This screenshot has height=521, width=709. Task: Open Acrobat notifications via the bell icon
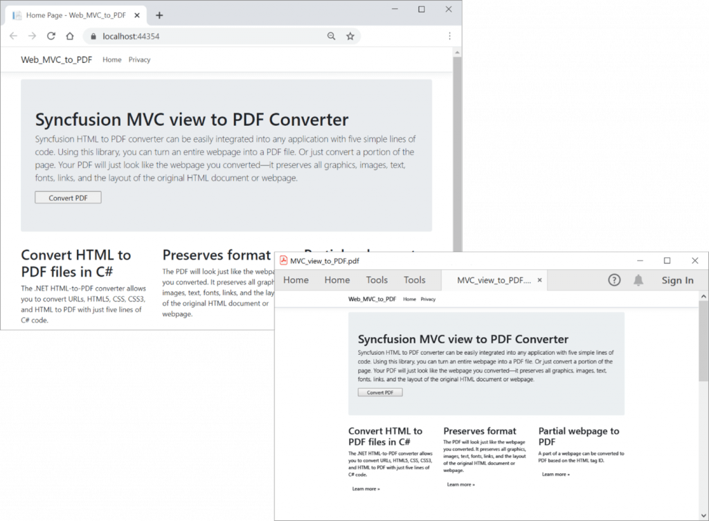[640, 280]
